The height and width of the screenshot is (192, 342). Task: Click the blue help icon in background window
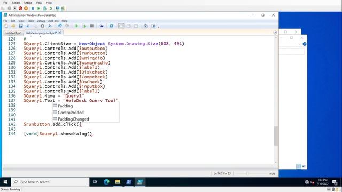pyautogui.click(x=305, y=44)
